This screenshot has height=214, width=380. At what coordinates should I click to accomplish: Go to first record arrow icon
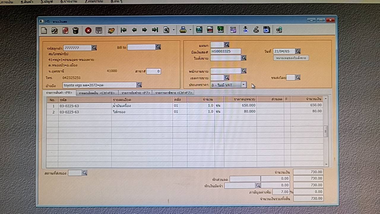coord(123,30)
